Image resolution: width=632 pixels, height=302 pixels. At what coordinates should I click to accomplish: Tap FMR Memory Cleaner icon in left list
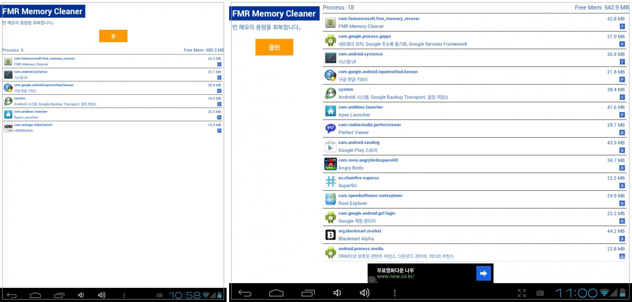(x=8, y=62)
